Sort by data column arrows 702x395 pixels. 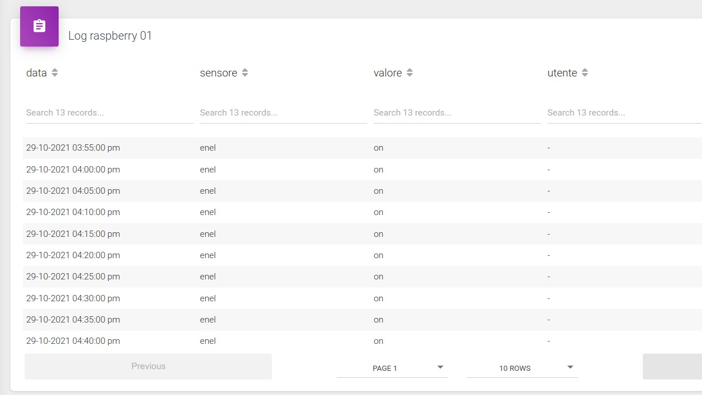pyautogui.click(x=55, y=73)
